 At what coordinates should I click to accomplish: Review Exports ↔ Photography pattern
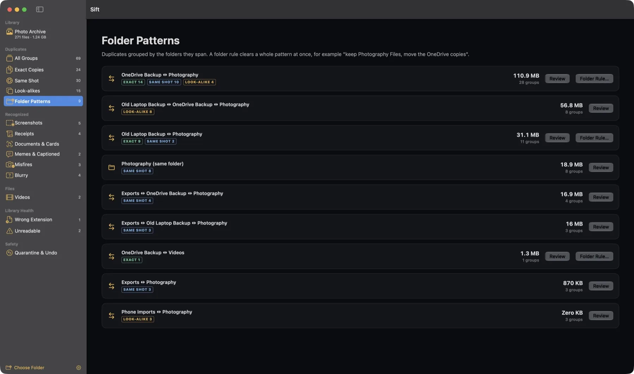601,286
